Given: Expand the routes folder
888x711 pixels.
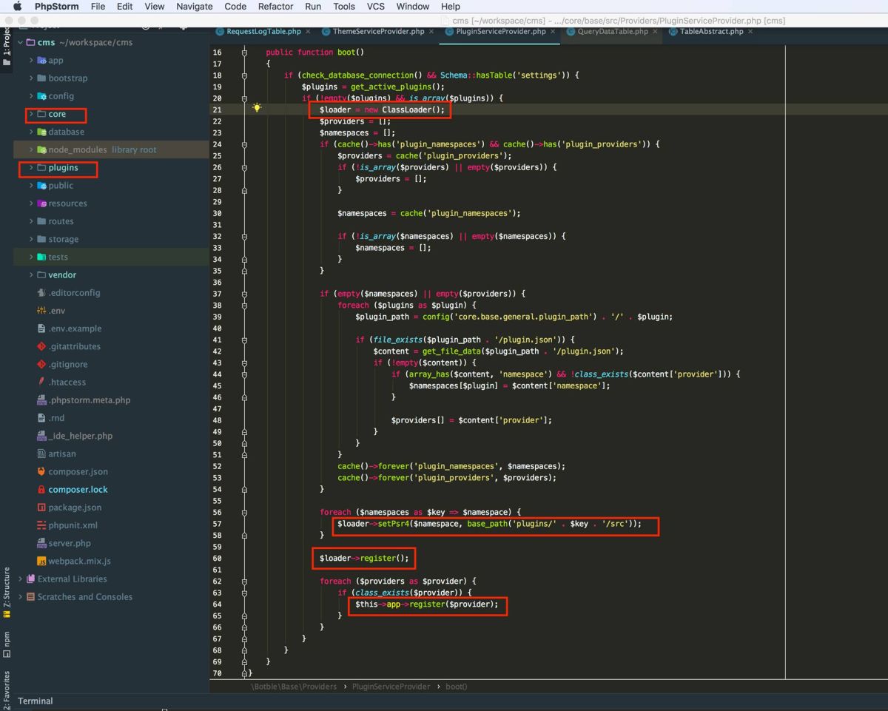Looking at the screenshot, I should 31,221.
